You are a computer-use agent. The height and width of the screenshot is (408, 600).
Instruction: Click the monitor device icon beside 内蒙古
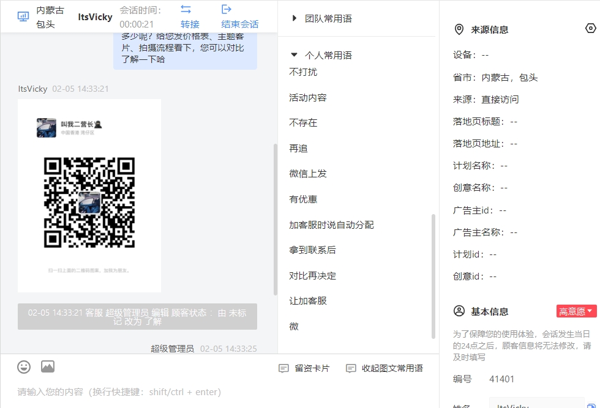point(23,17)
